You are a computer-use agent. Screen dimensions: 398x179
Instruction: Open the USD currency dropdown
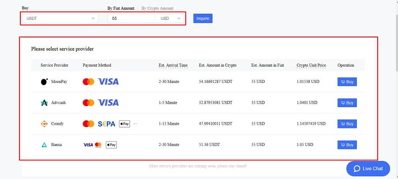pyautogui.click(x=169, y=19)
